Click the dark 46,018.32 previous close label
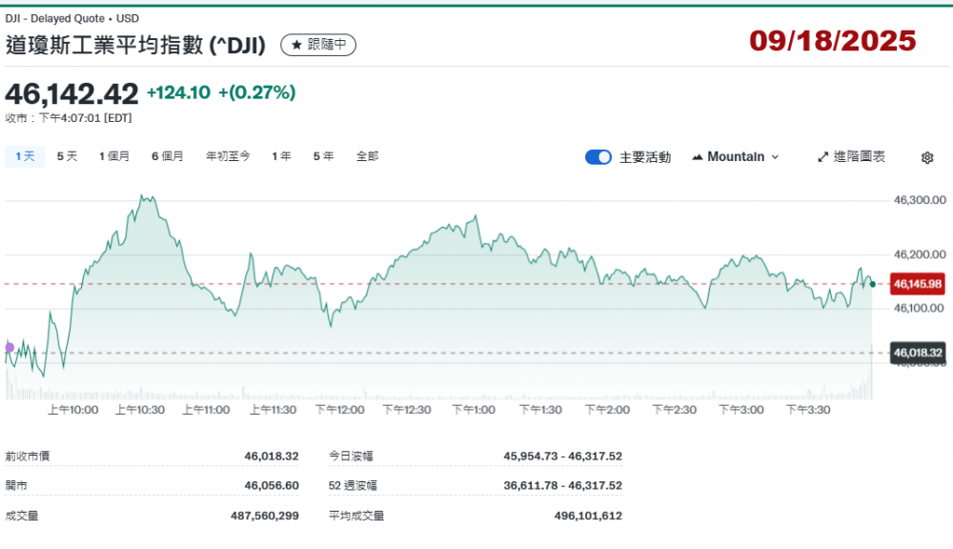This screenshot has width=953, height=549. pos(916,353)
